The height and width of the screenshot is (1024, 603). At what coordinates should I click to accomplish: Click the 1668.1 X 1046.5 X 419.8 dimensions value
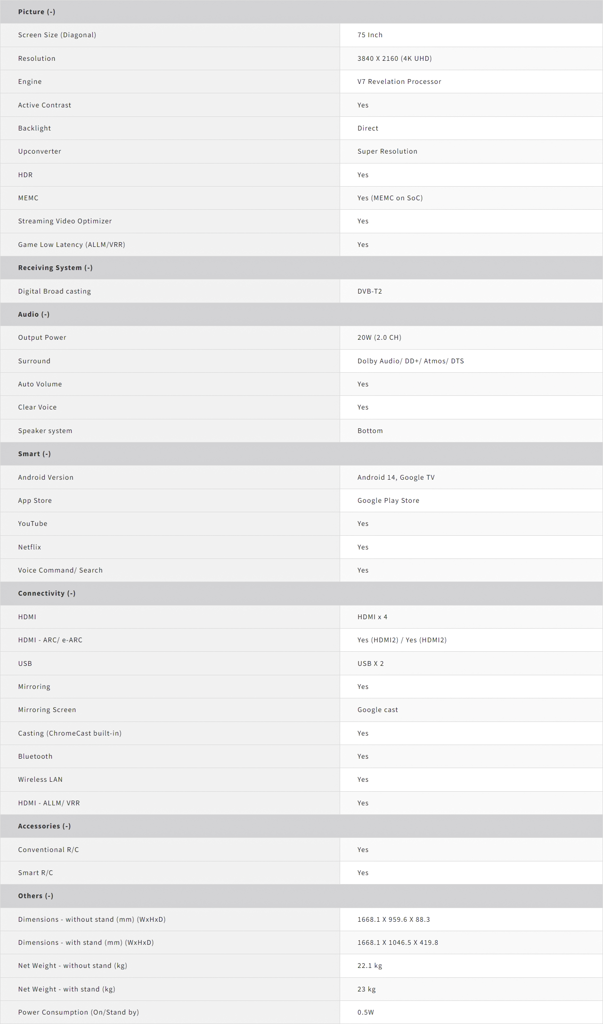[398, 942]
